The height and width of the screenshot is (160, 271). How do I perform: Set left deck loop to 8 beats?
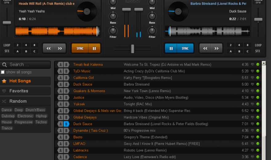click(34, 45)
